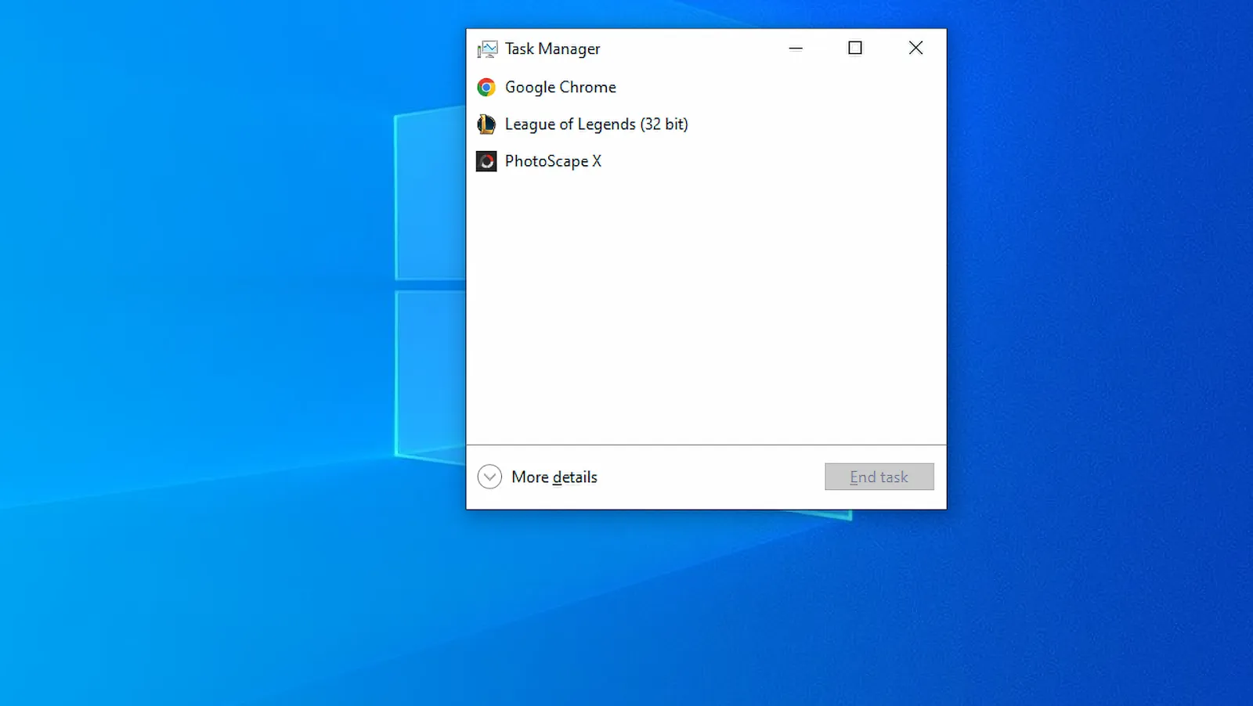Click the "More details" label
Image resolution: width=1253 pixels, height=706 pixels.
(x=554, y=477)
